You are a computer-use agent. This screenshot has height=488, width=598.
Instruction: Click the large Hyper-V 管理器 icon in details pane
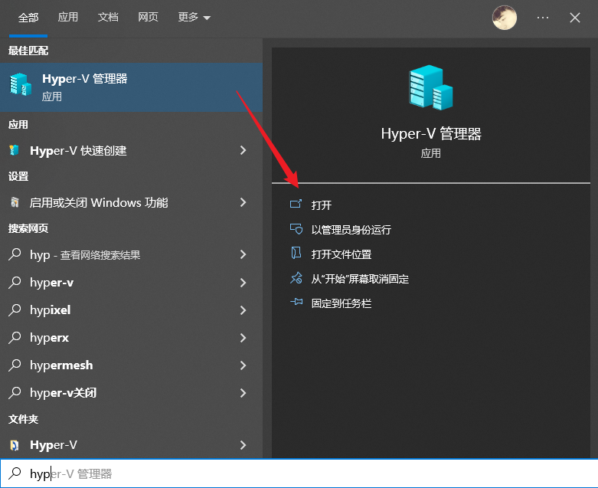(430, 87)
